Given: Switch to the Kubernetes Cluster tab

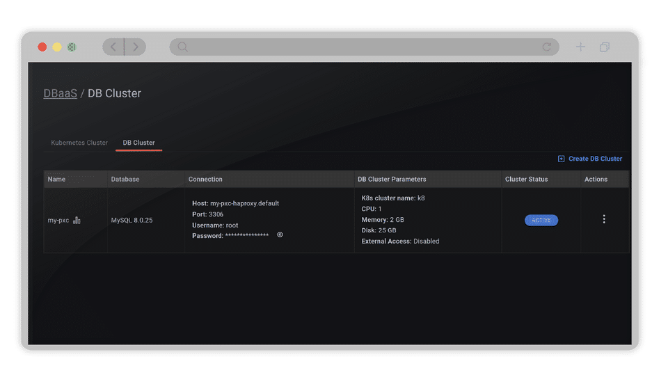Looking at the screenshot, I should pos(79,143).
